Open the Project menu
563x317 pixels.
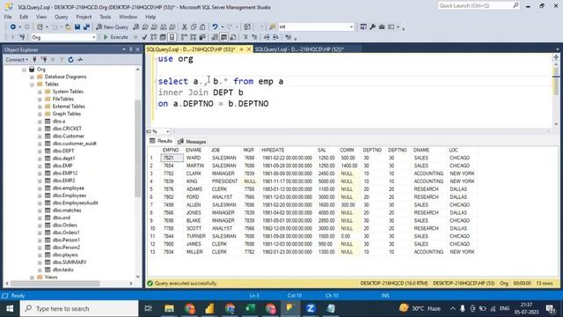[84, 17]
